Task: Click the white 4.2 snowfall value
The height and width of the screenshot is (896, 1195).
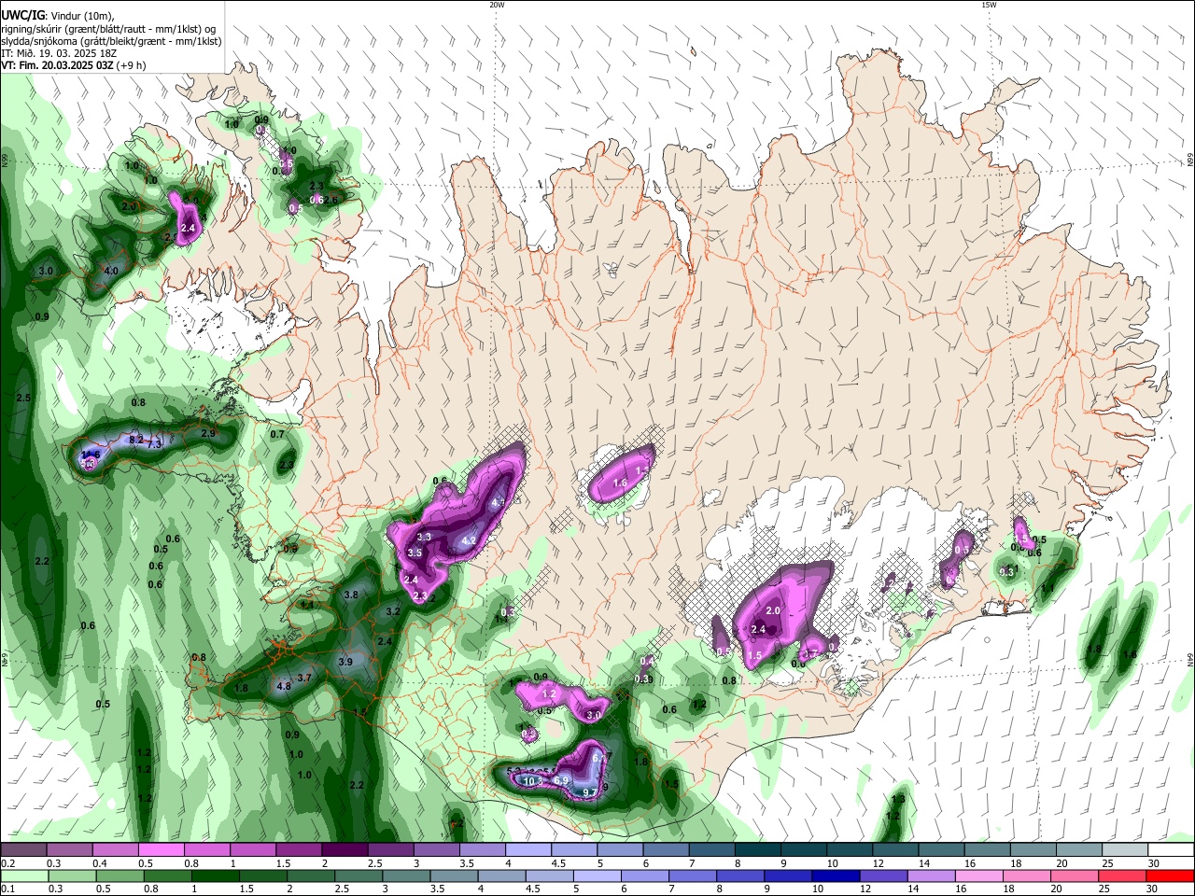Action: (x=470, y=540)
